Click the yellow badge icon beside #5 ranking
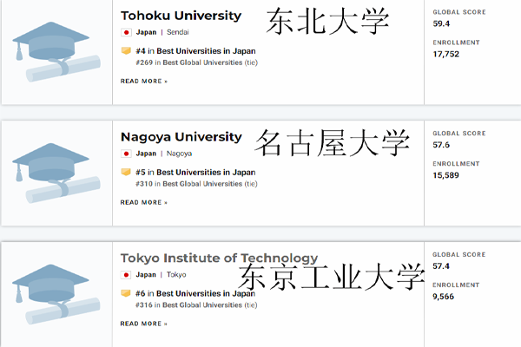This screenshot has height=347, width=521. (126, 172)
